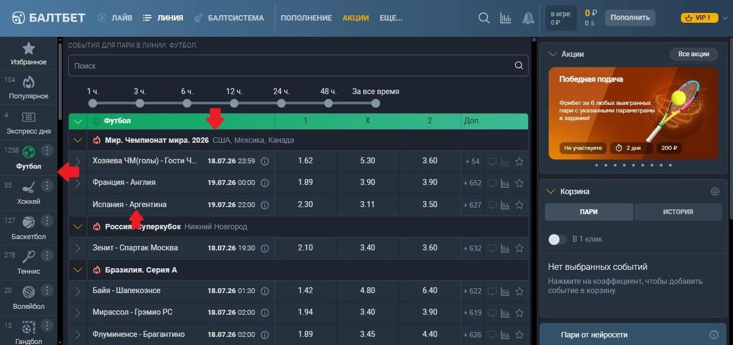Open + 652 extra markets for Франция - Англия
The image size is (733, 345).
pyautogui.click(x=472, y=183)
